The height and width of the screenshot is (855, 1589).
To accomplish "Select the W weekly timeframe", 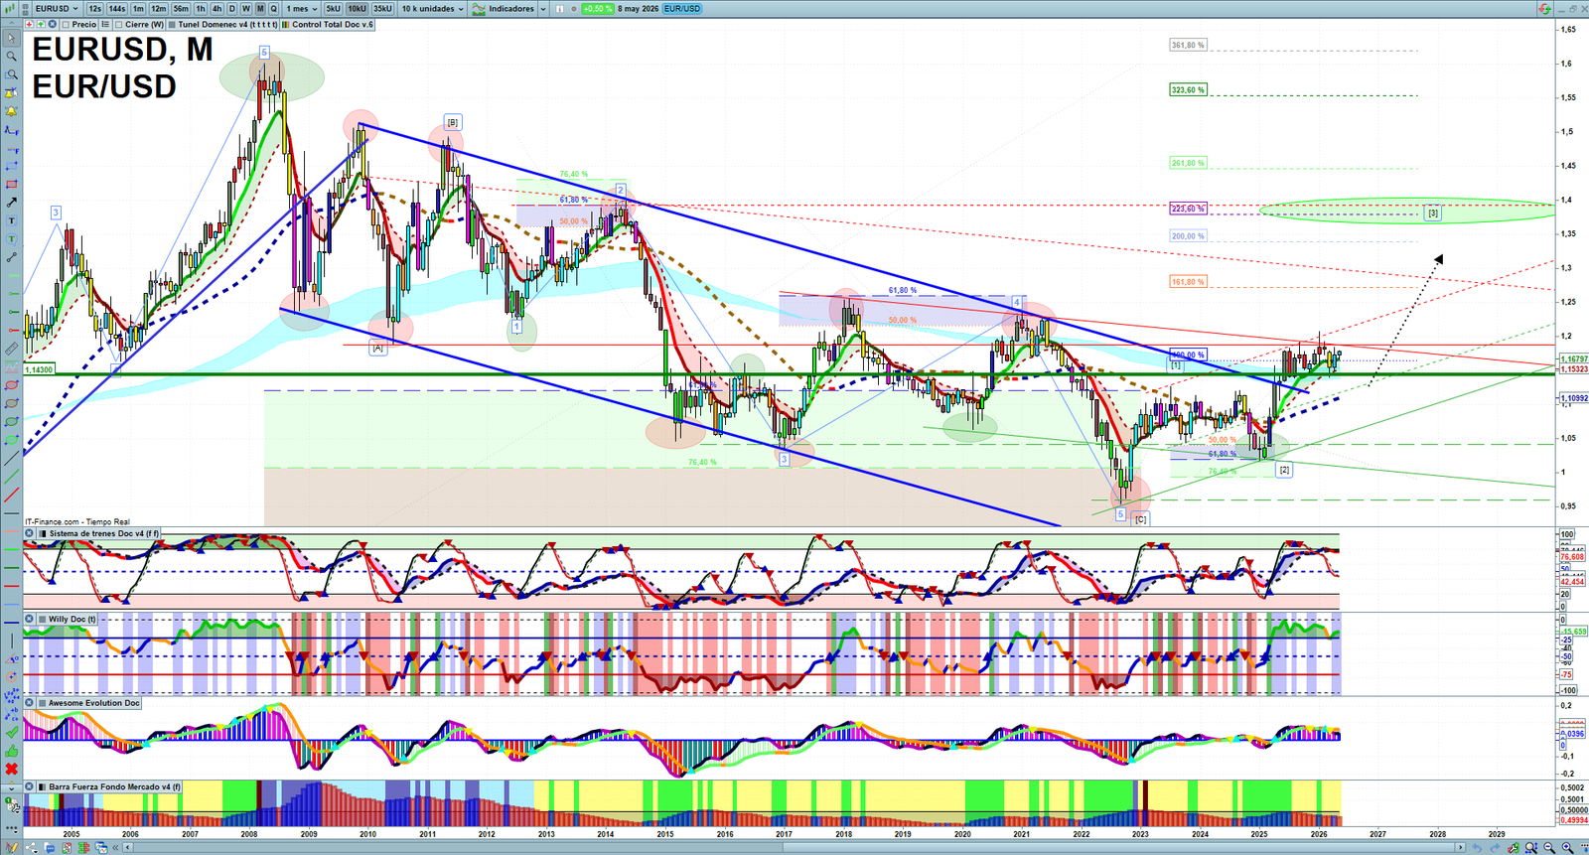I will pyautogui.click(x=246, y=9).
